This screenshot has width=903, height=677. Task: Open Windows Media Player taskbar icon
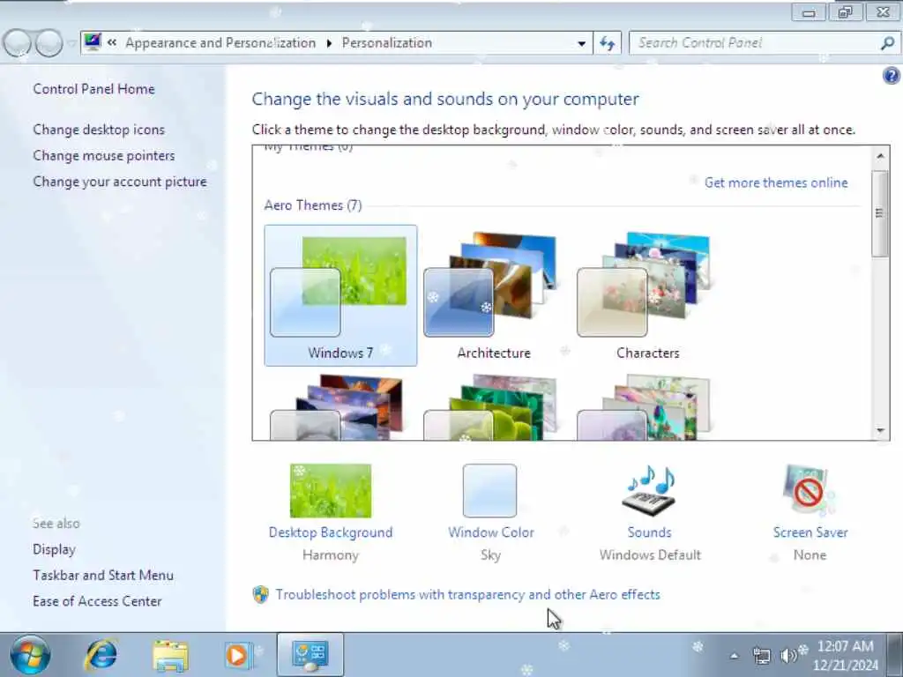pyautogui.click(x=238, y=655)
